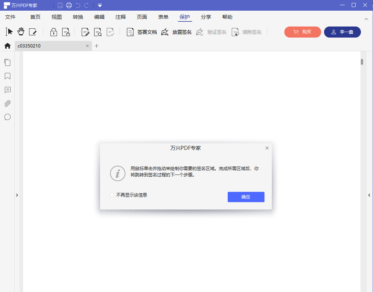Click the 清除签名 clear signature button
This screenshot has width=373, height=292.
coord(246,32)
